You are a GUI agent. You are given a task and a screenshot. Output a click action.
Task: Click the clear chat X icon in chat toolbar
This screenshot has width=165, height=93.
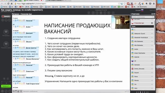(21, 91)
